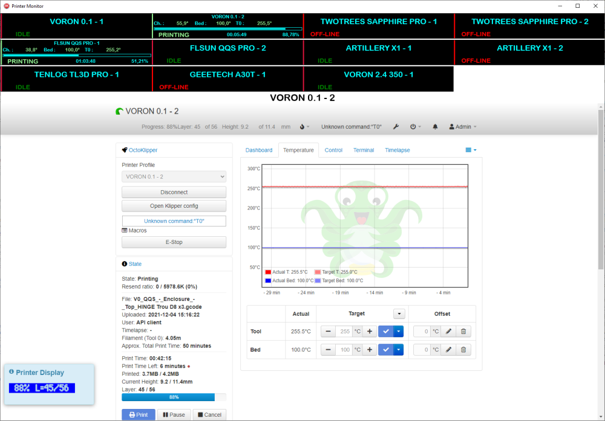
Task: Switch to the Dashboard tab
Action: pyautogui.click(x=259, y=150)
